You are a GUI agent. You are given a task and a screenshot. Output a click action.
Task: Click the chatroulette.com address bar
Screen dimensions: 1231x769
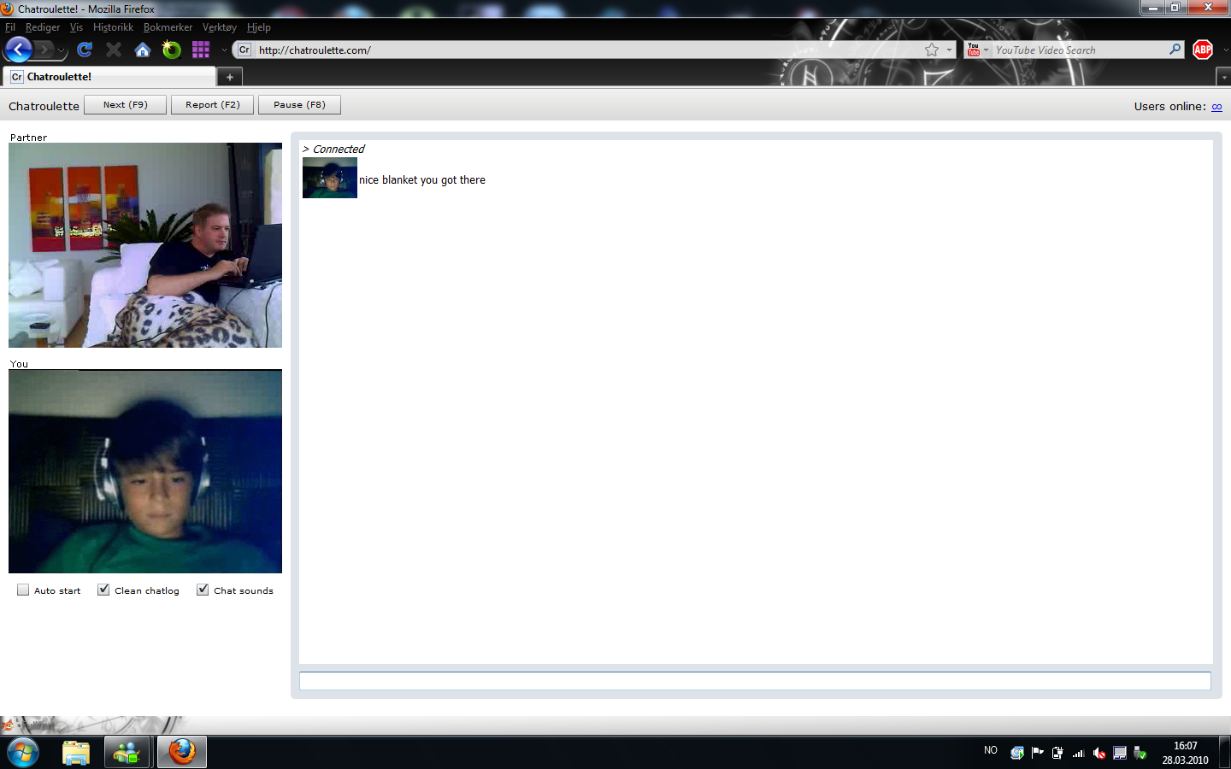coord(586,50)
